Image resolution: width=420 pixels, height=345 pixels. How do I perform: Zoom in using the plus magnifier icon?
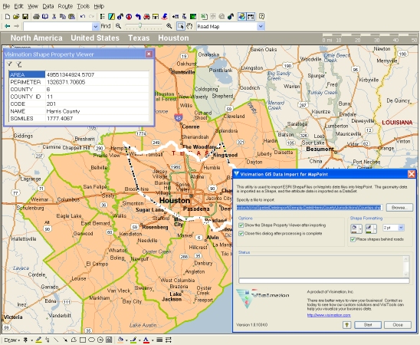(169, 26)
